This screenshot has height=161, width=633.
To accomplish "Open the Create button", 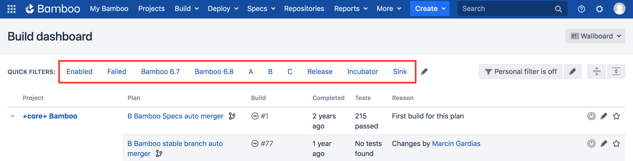I will point(429,8).
